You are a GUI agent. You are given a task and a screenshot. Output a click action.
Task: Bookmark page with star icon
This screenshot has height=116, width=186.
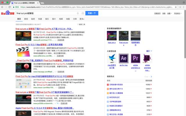point(176,7)
